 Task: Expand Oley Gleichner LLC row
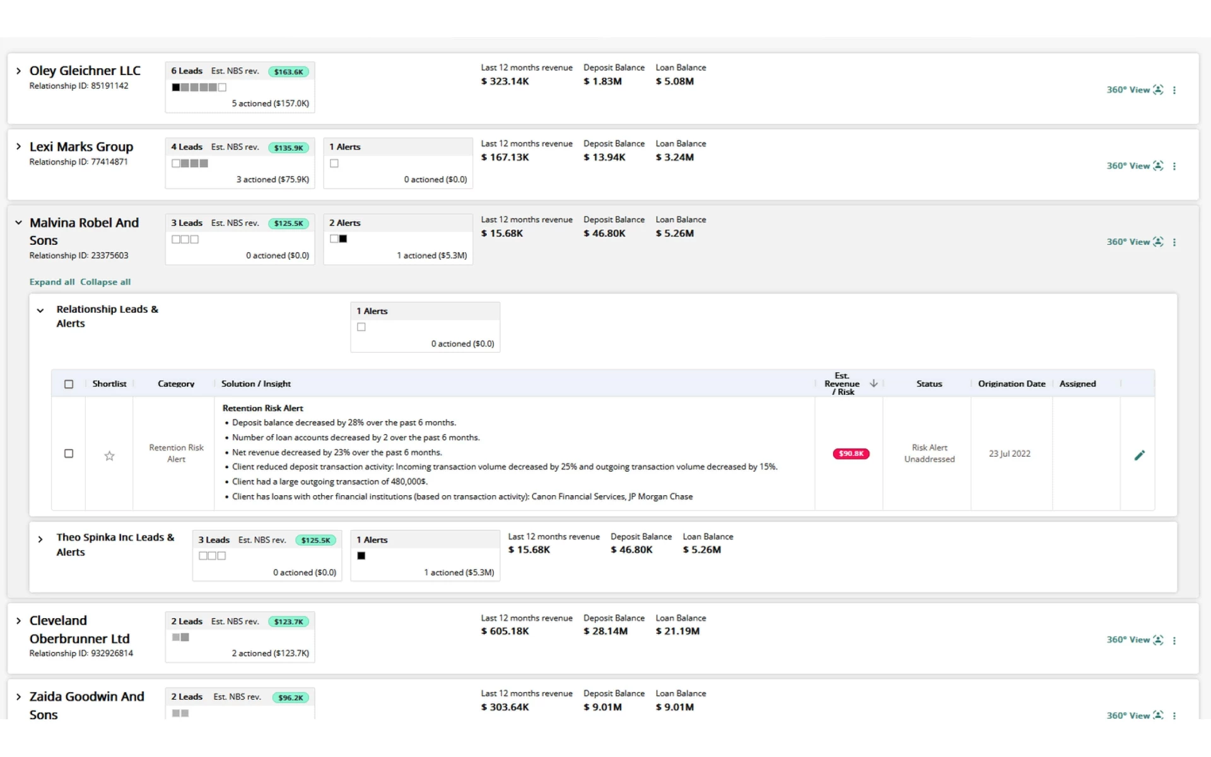18,71
